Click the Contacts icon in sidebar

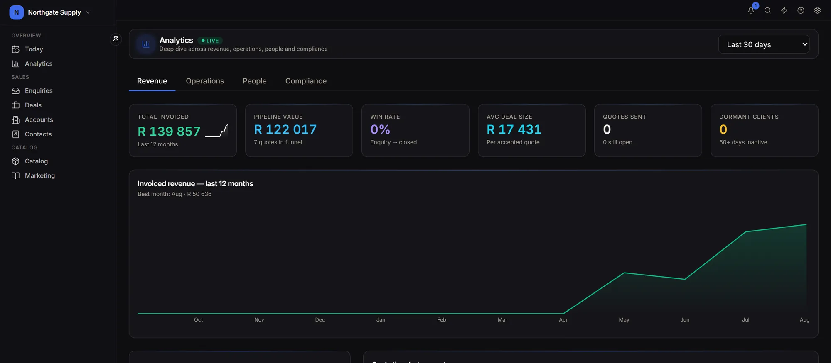point(16,134)
